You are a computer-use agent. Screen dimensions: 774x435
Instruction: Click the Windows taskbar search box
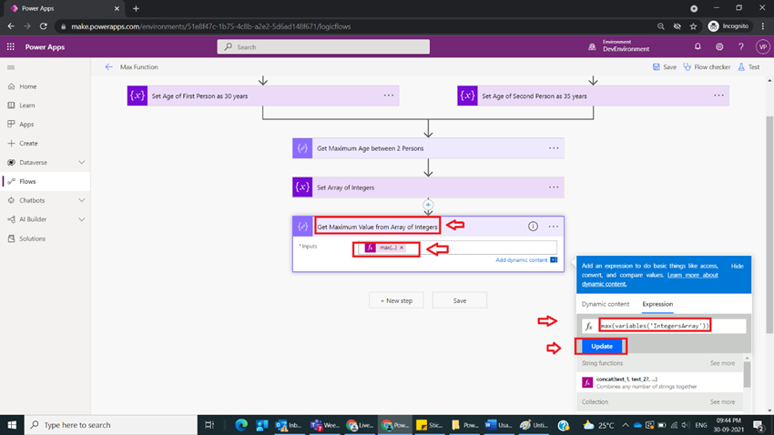pyautogui.click(x=110, y=425)
